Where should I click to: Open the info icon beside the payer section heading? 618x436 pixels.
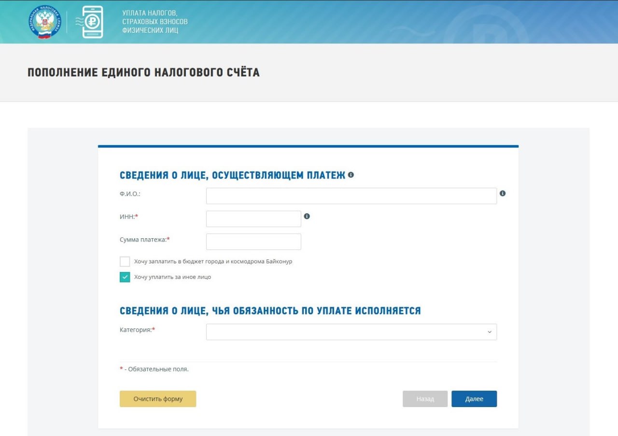351,175
